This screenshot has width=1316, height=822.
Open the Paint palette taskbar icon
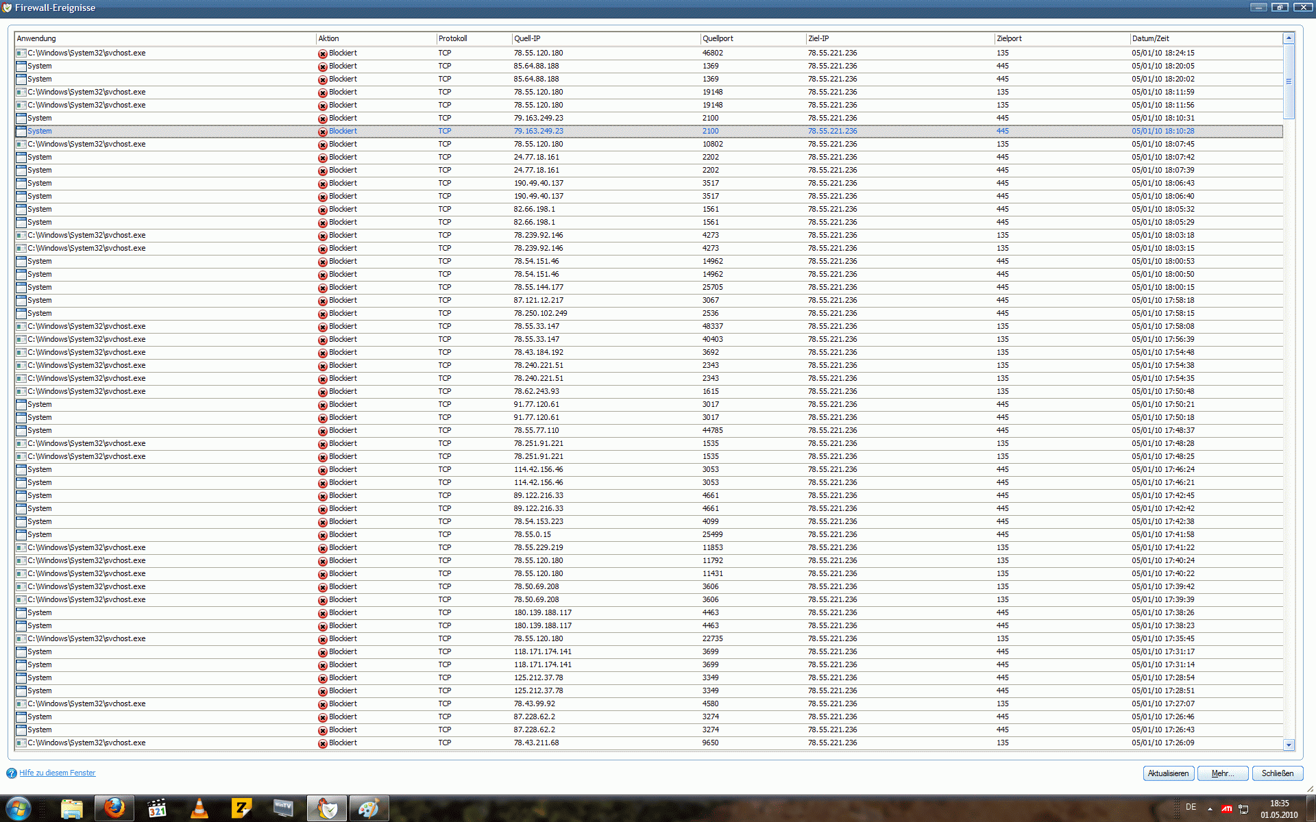pyautogui.click(x=369, y=809)
